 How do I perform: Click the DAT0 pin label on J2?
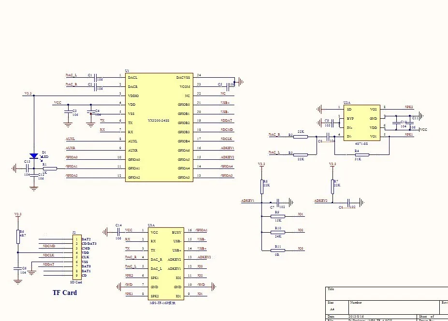pyautogui.click(x=87, y=266)
